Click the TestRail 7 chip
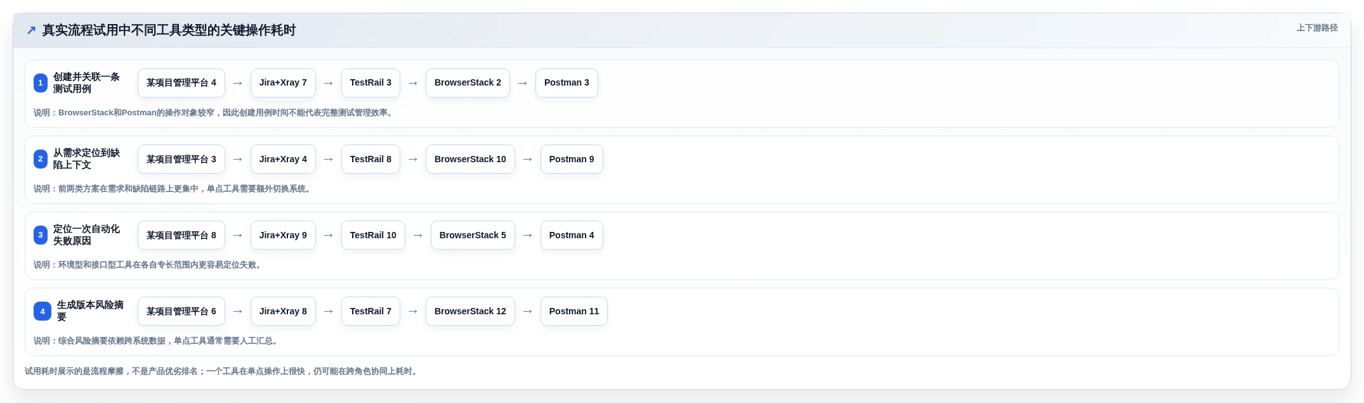Image resolution: width=1364 pixels, height=403 pixels. coord(371,311)
